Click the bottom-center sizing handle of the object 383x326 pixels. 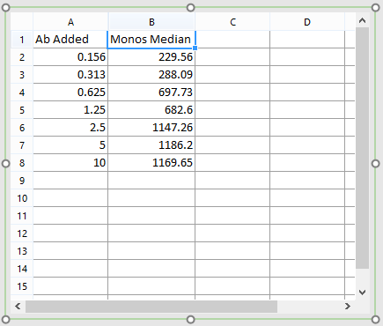[x=191, y=319]
